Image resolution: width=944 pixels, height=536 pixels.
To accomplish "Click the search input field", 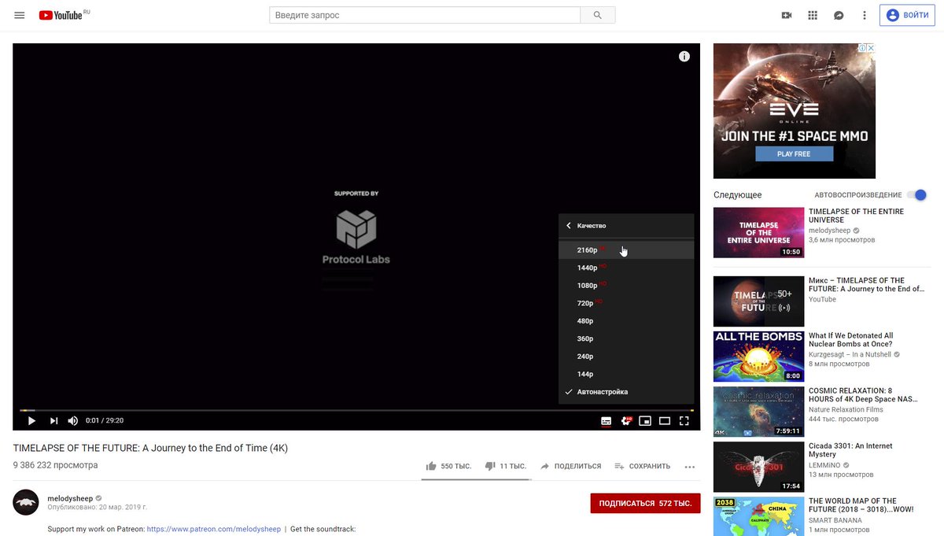I will click(x=425, y=15).
